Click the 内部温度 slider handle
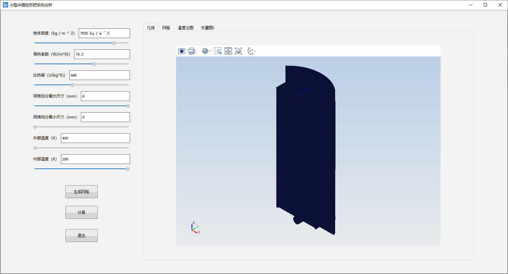Image resolution: width=508 pixels, height=274 pixels. coord(128,169)
